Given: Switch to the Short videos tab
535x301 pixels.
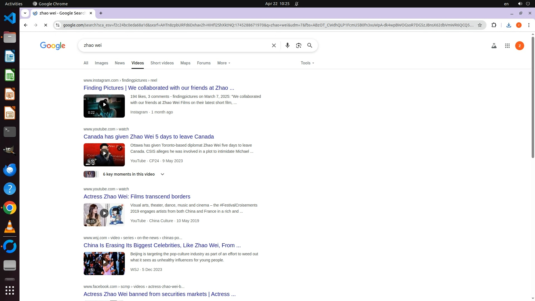Looking at the screenshot, I should click(162, 63).
